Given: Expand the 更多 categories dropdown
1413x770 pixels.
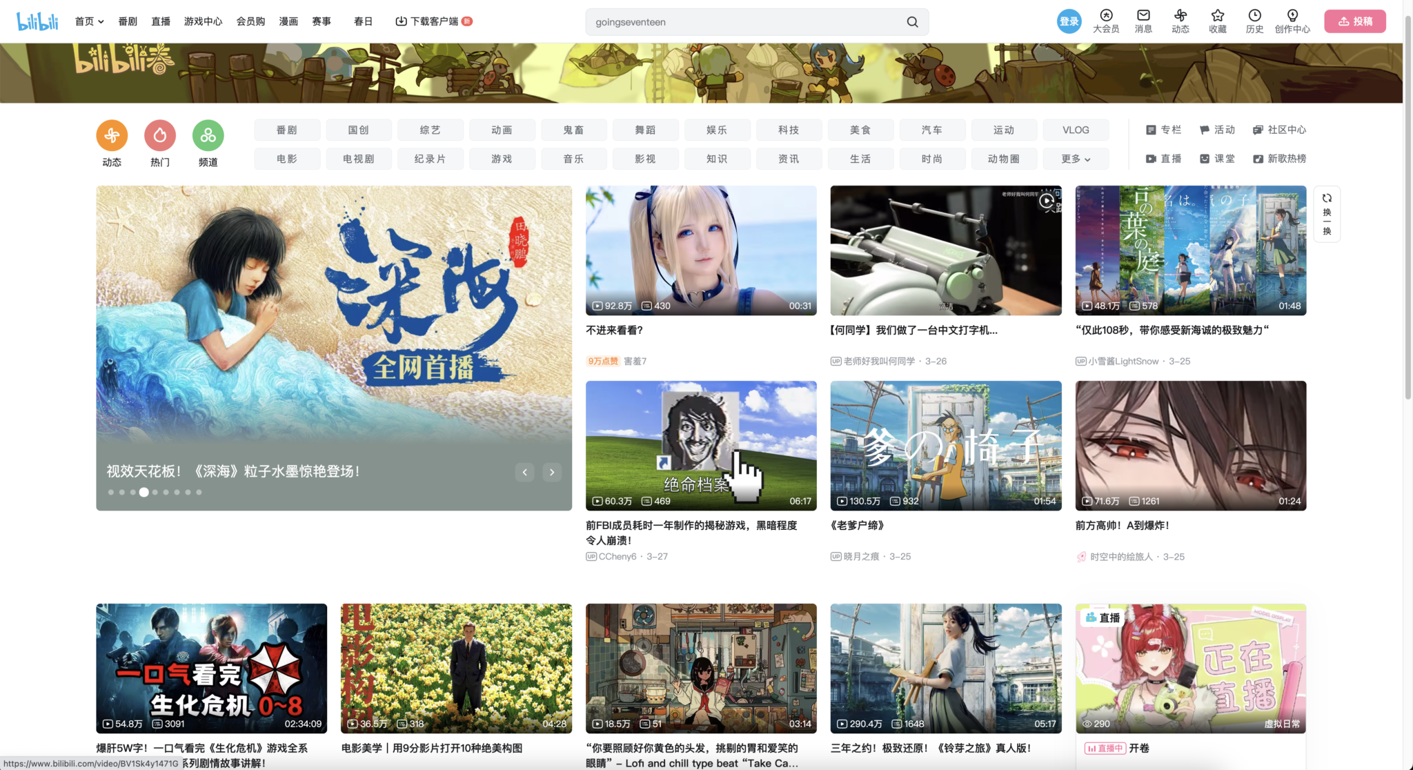Looking at the screenshot, I should (1076, 159).
